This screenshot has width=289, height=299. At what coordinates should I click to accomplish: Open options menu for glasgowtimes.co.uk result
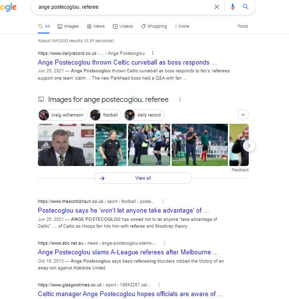159,285
